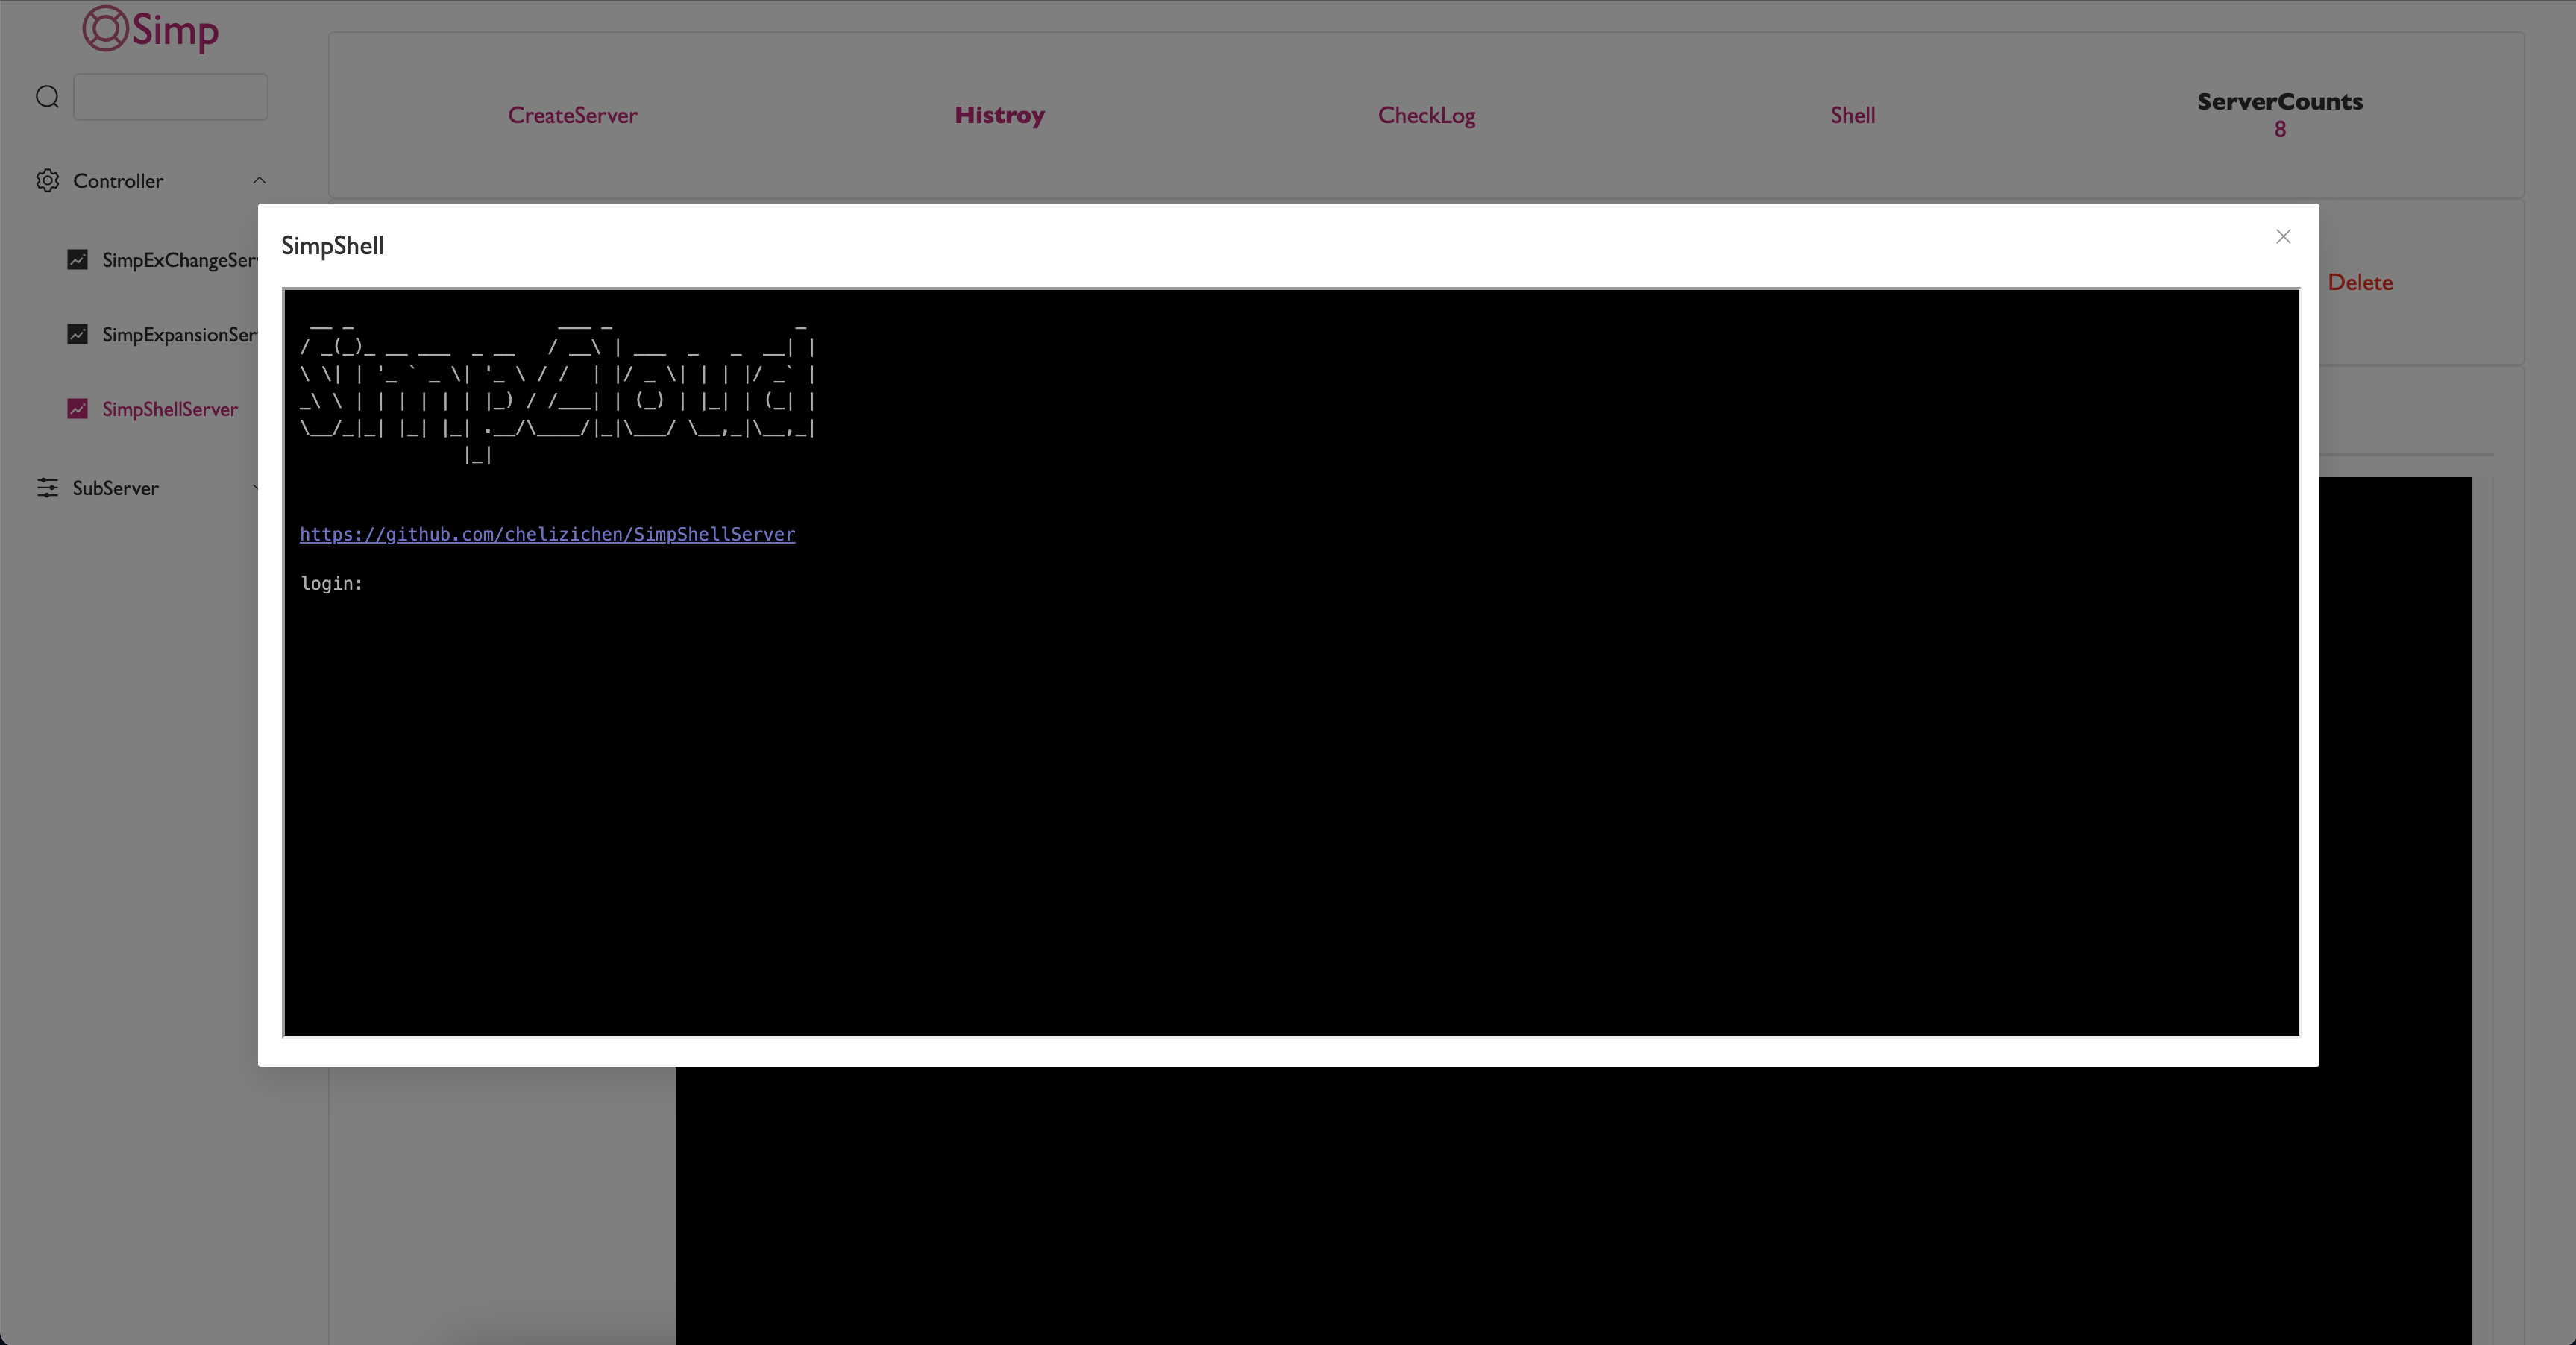Click the Controller gear icon
Viewport: 2576px width, 1345px height.
click(x=47, y=181)
